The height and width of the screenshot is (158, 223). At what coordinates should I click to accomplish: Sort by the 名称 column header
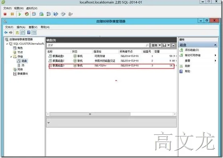[50, 52]
